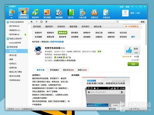Select 游戏大全 in the sidebar
The height and width of the screenshot is (115, 154).
pos(13,55)
